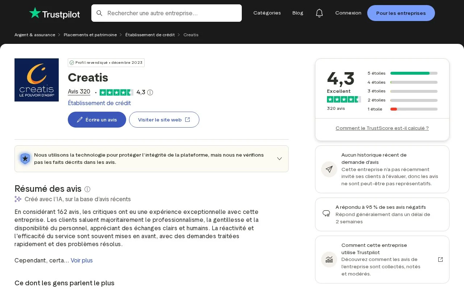Click the bar chart Trustpilot usage icon
This screenshot has height=290, width=464.
329,260
